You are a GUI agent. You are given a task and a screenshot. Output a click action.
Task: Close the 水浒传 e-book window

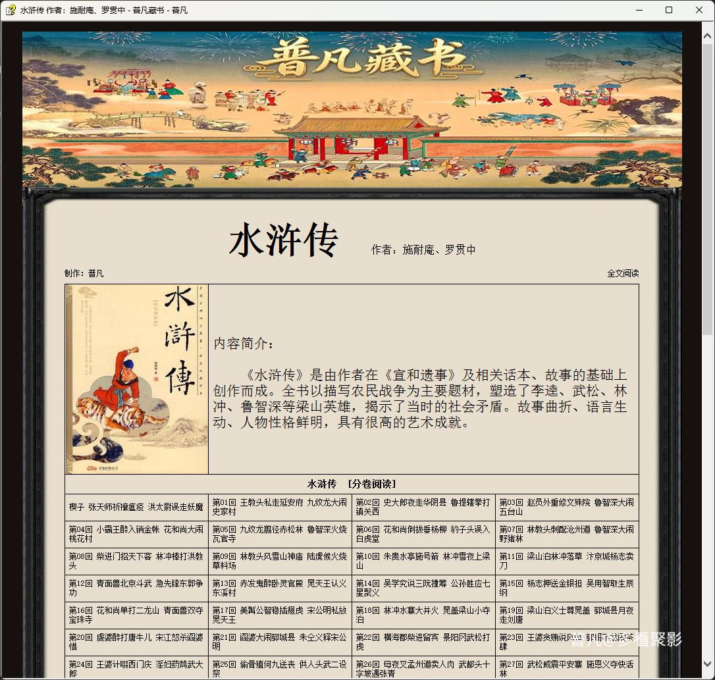(x=699, y=10)
